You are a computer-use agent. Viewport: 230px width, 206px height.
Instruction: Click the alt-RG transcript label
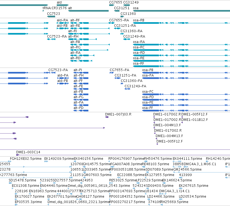click(x=75, y=47)
